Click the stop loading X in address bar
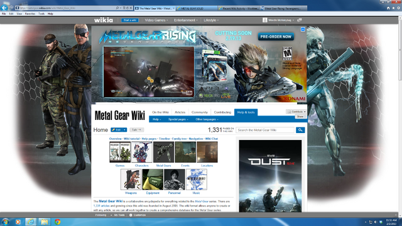The image size is (402, 226). [131, 8]
